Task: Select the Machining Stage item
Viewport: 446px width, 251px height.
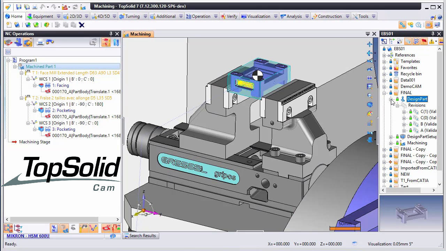Action: click(x=34, y=142)
